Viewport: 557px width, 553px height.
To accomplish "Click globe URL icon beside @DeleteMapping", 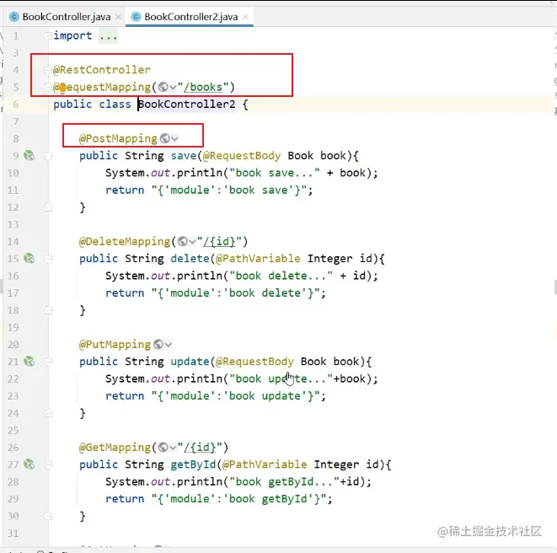I will coord(182,241).
